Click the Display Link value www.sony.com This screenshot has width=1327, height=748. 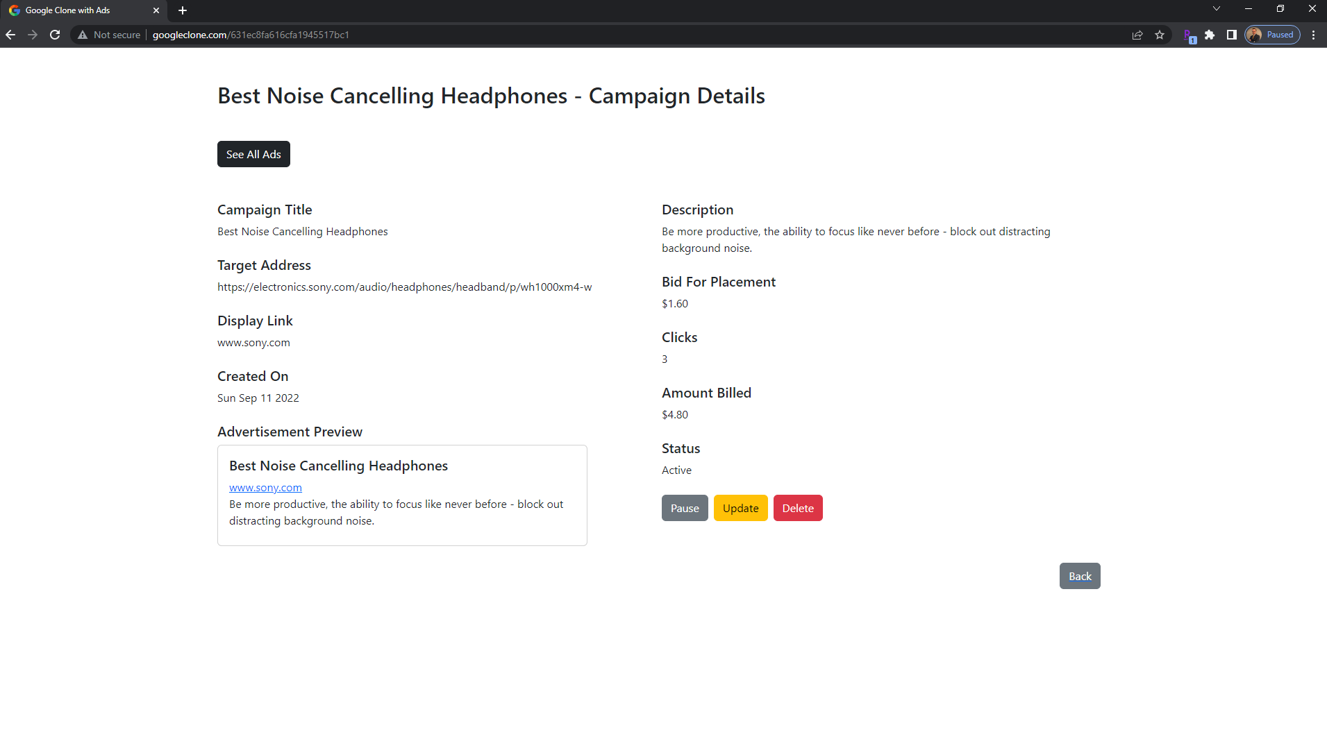point(253,343)
